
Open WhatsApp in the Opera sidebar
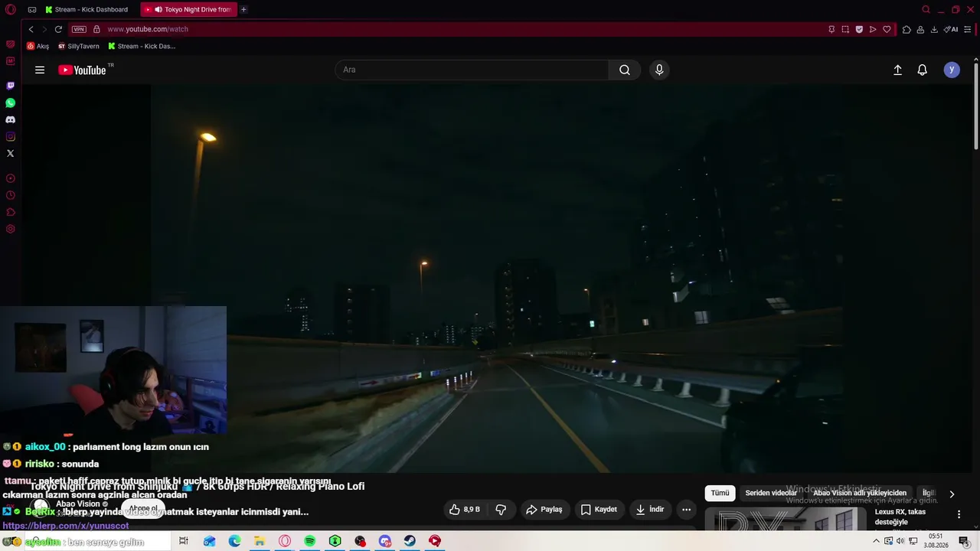10,103
